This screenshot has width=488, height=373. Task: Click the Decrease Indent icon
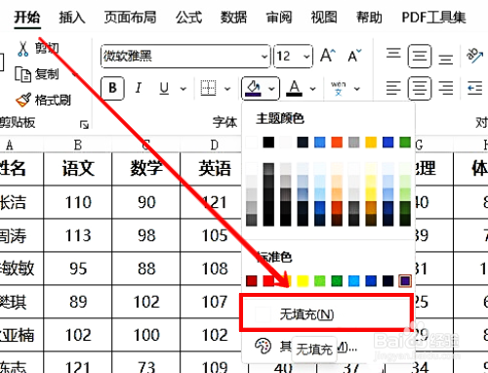[474, 88]
